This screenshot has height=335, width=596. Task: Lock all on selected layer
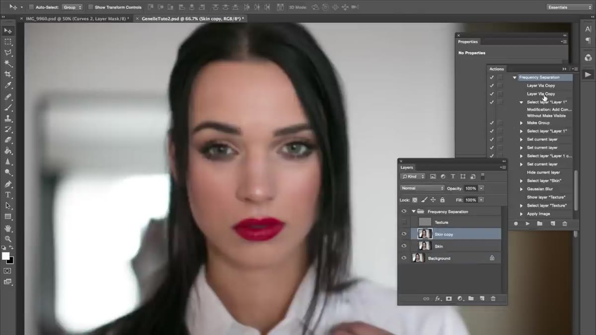[442, 200]
